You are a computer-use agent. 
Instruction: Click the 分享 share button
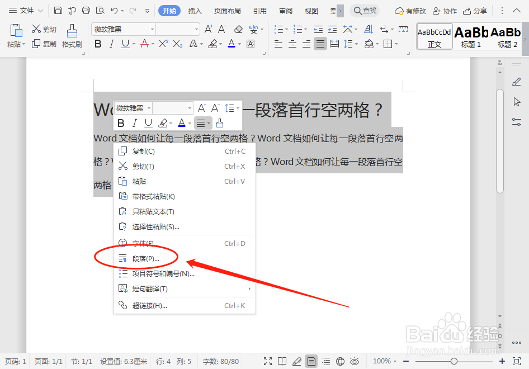[475, 11]
